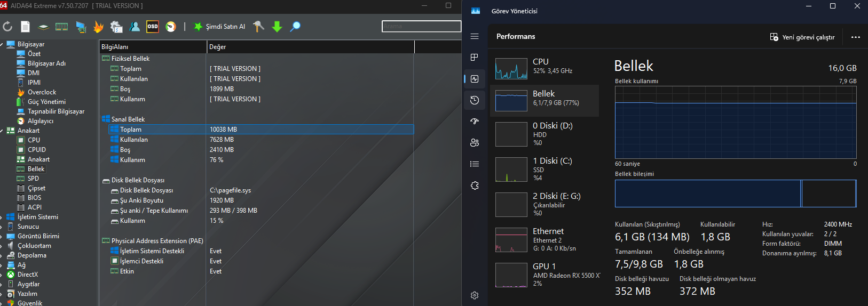This screenshot has width=868, height=306.
Task: Open the OSD panel icon
Action: [153, 26]
